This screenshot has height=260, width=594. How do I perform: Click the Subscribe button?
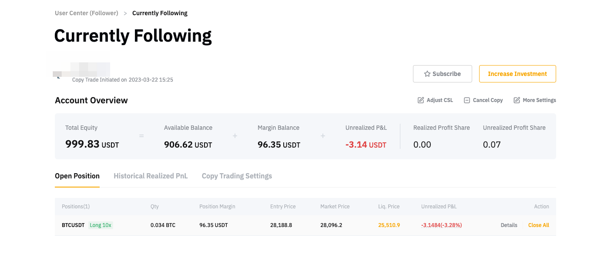(x=443, y=74)
